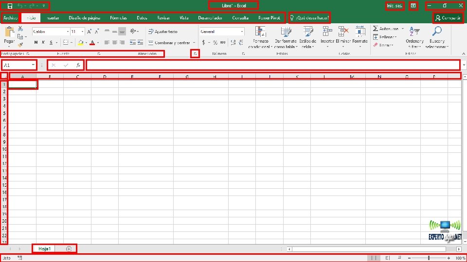Open Dar formato como tabla
This screenshot has width=467, height=262.
pos(286,37)
